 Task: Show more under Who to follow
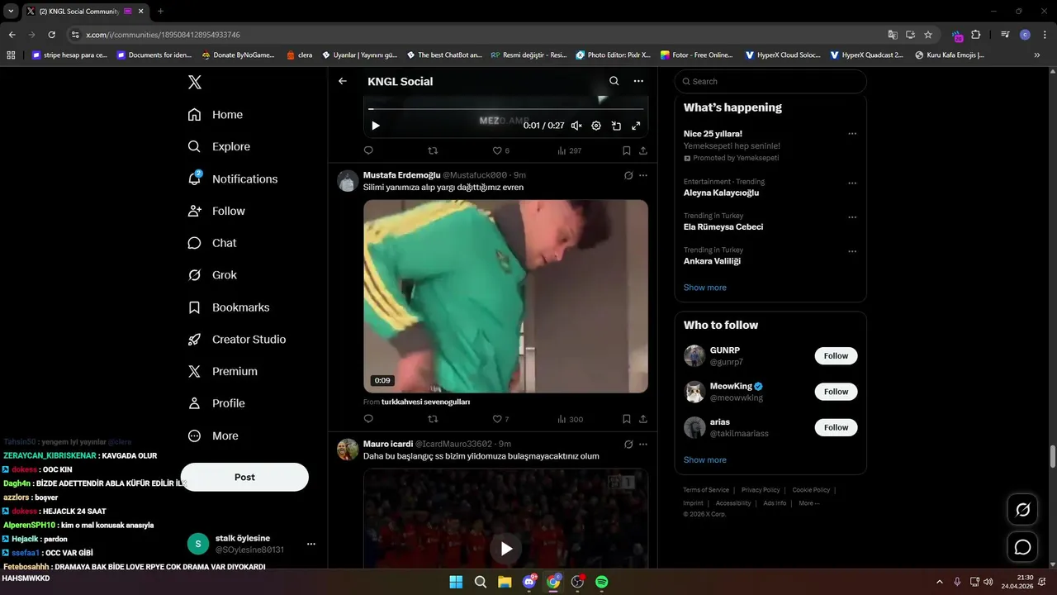click(x=704, y=459)
